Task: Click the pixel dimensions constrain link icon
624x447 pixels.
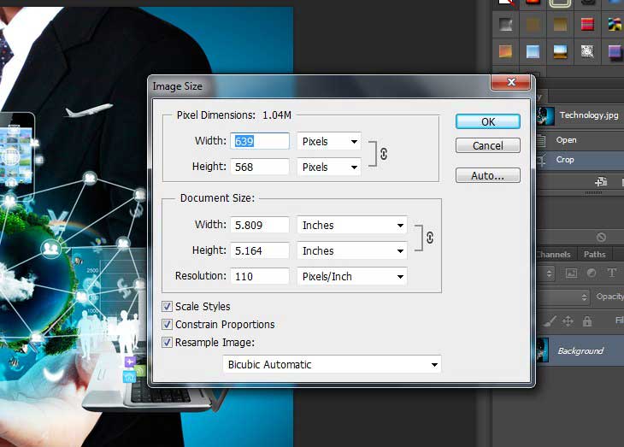Action: 384,155
